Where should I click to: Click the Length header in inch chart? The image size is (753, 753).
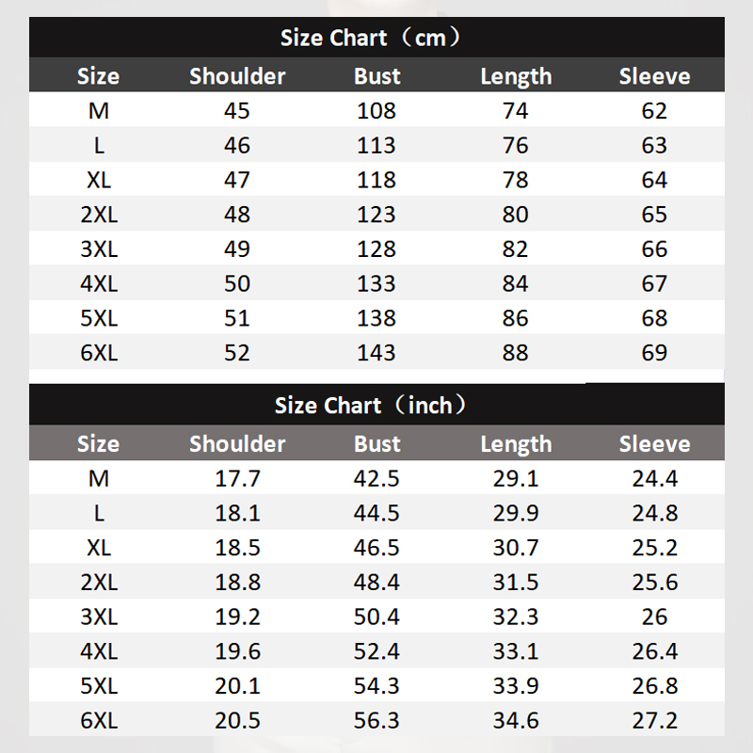pos(516,443)
